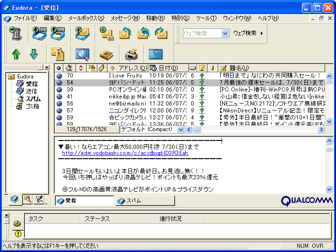Screen dimensions: 336x252
Task: Sort by the Size column header icon
Action: 193,68
